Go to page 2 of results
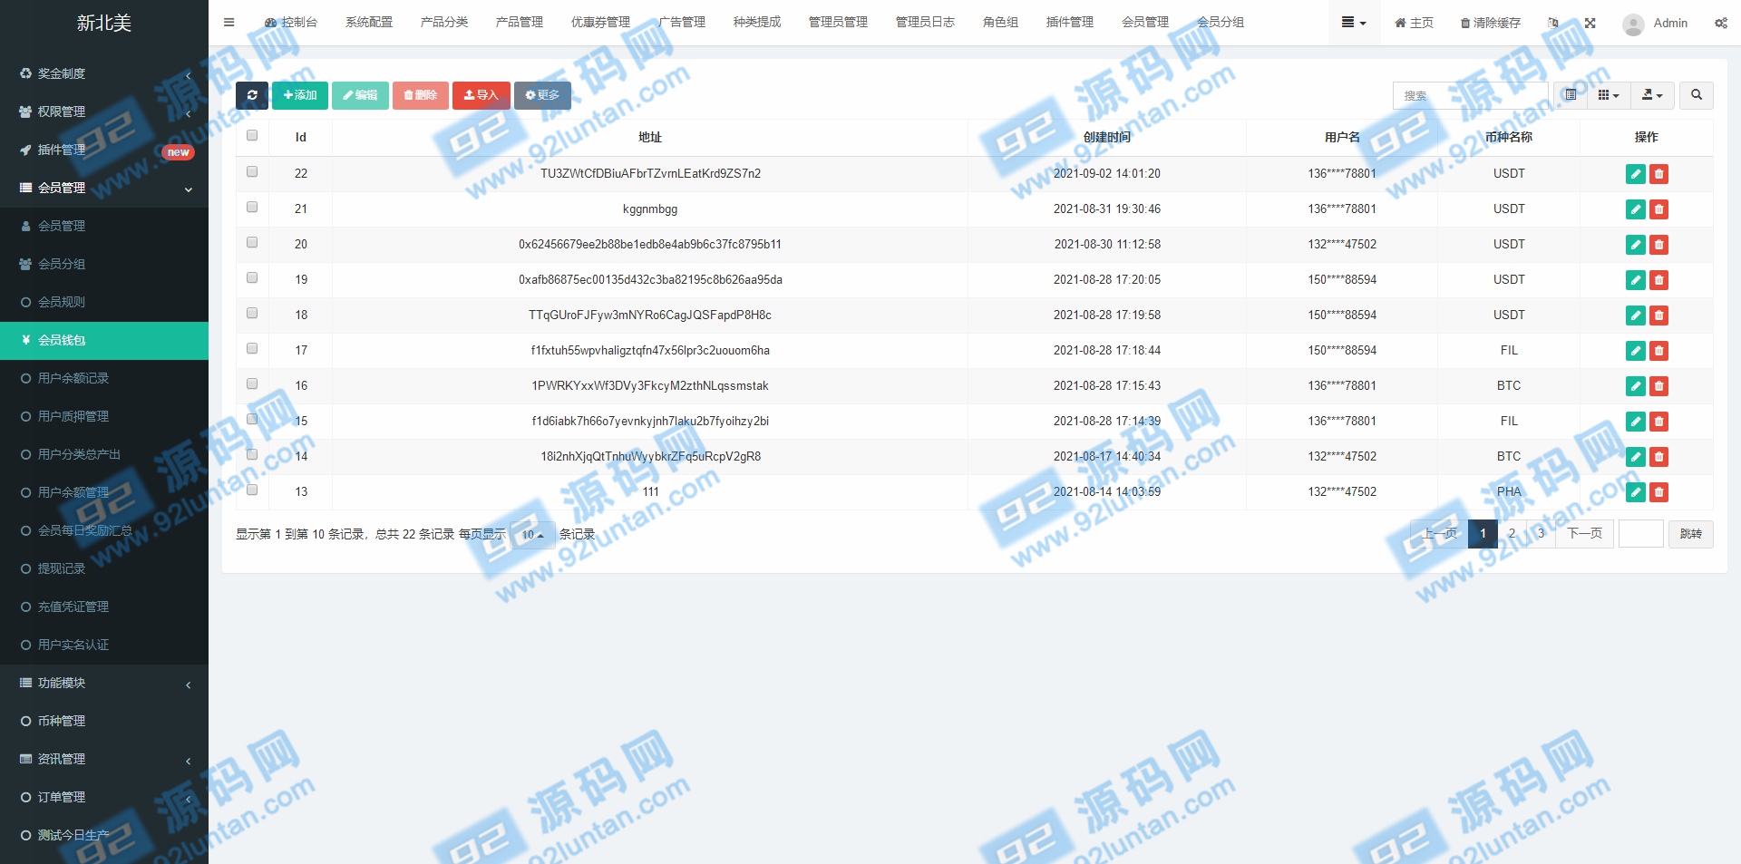This screenshot has height=864, width=1741. tap(1512, 534)
